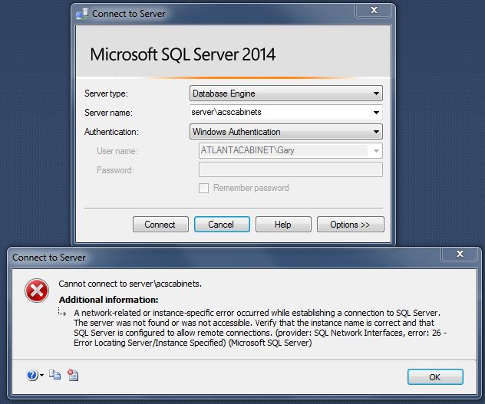Click the arrow beside the error detail

(62, 311)
